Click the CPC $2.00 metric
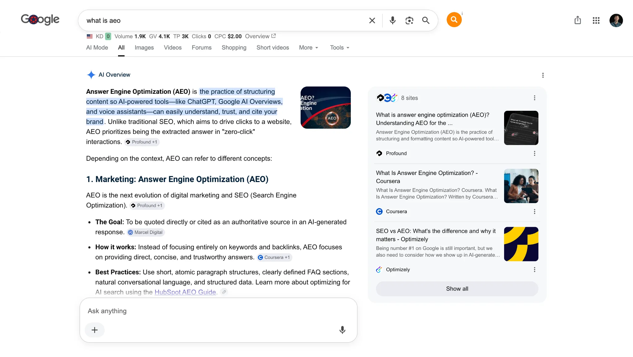The height and width of the screenshot is (357, 633). 228,36
